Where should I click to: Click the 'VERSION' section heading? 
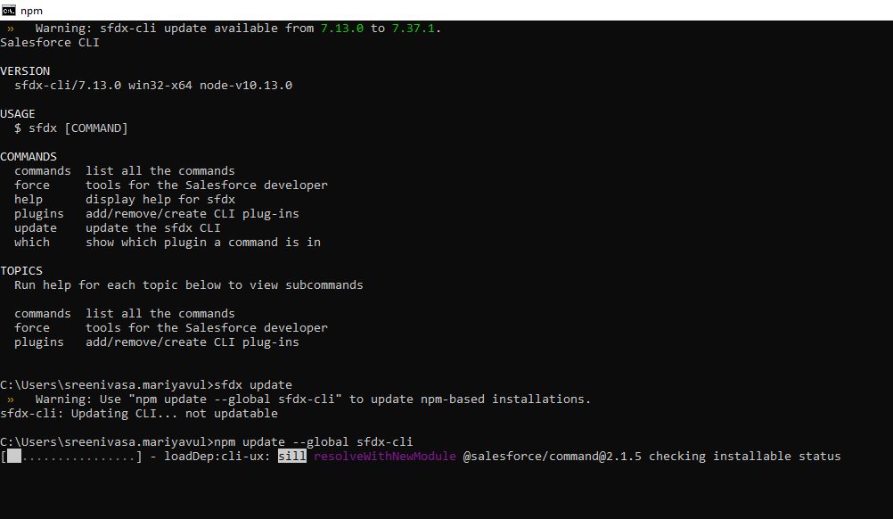coord(25,71)
